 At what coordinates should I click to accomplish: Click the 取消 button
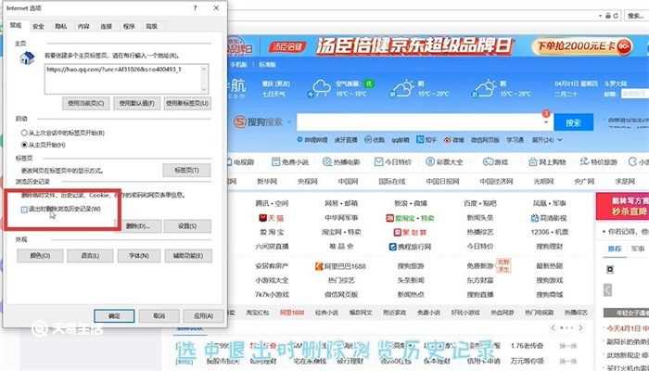[159, 316]
